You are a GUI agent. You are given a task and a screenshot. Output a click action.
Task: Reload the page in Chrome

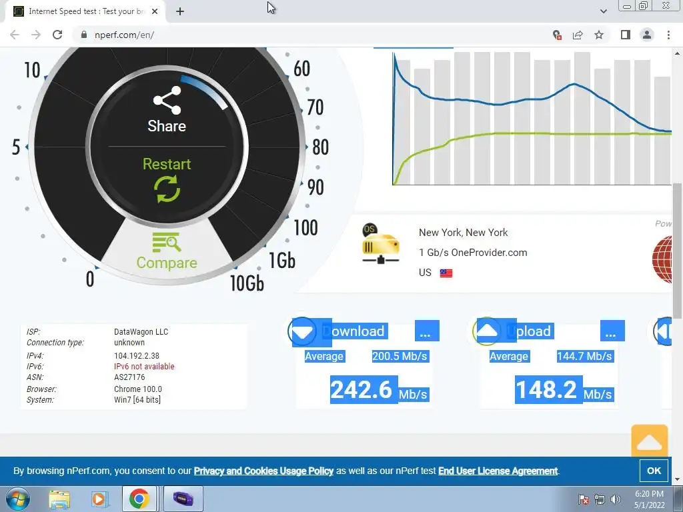57,35
